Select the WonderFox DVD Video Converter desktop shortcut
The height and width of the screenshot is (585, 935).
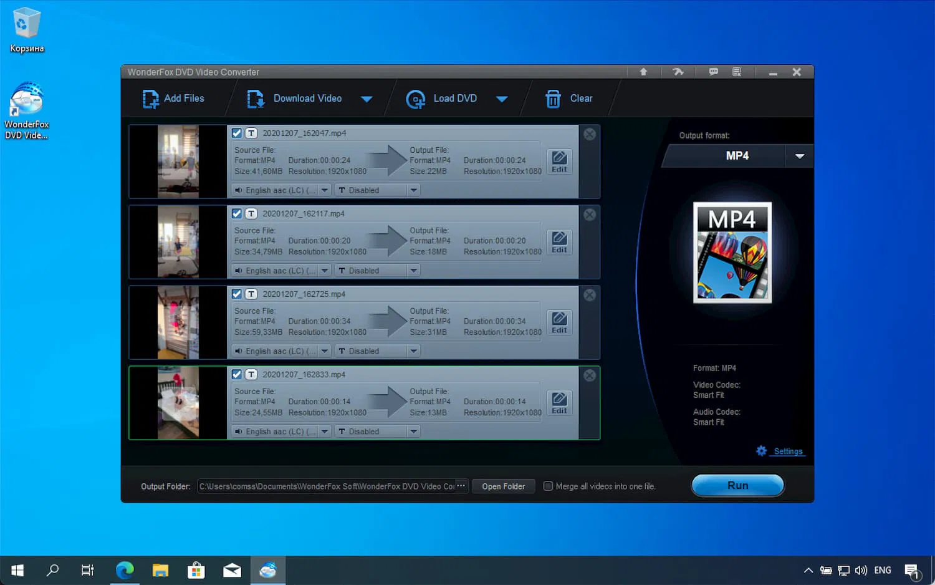(x=27, y=111)
